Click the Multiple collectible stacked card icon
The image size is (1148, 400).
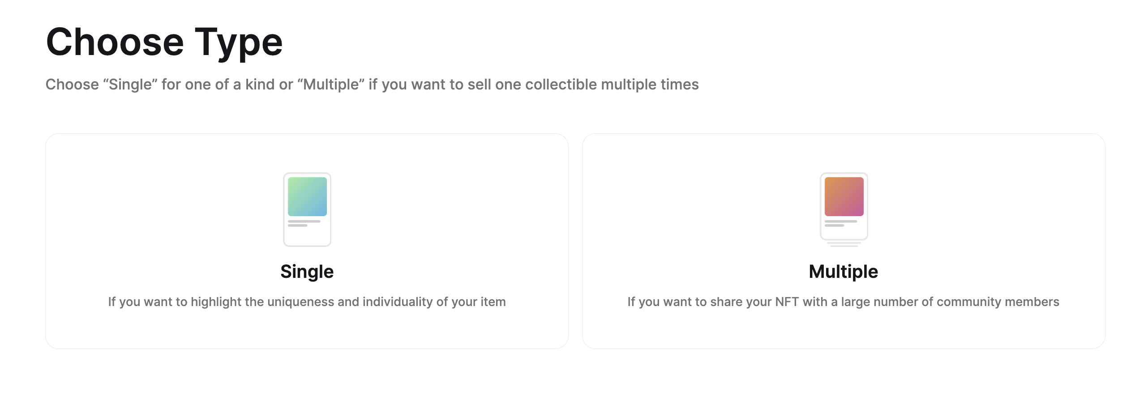click(844, 209)
